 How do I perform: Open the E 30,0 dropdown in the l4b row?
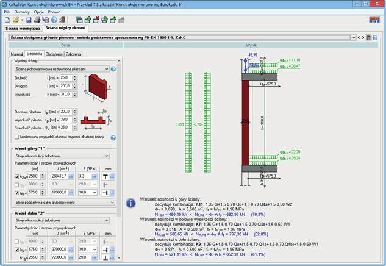(x=94, y=250)
